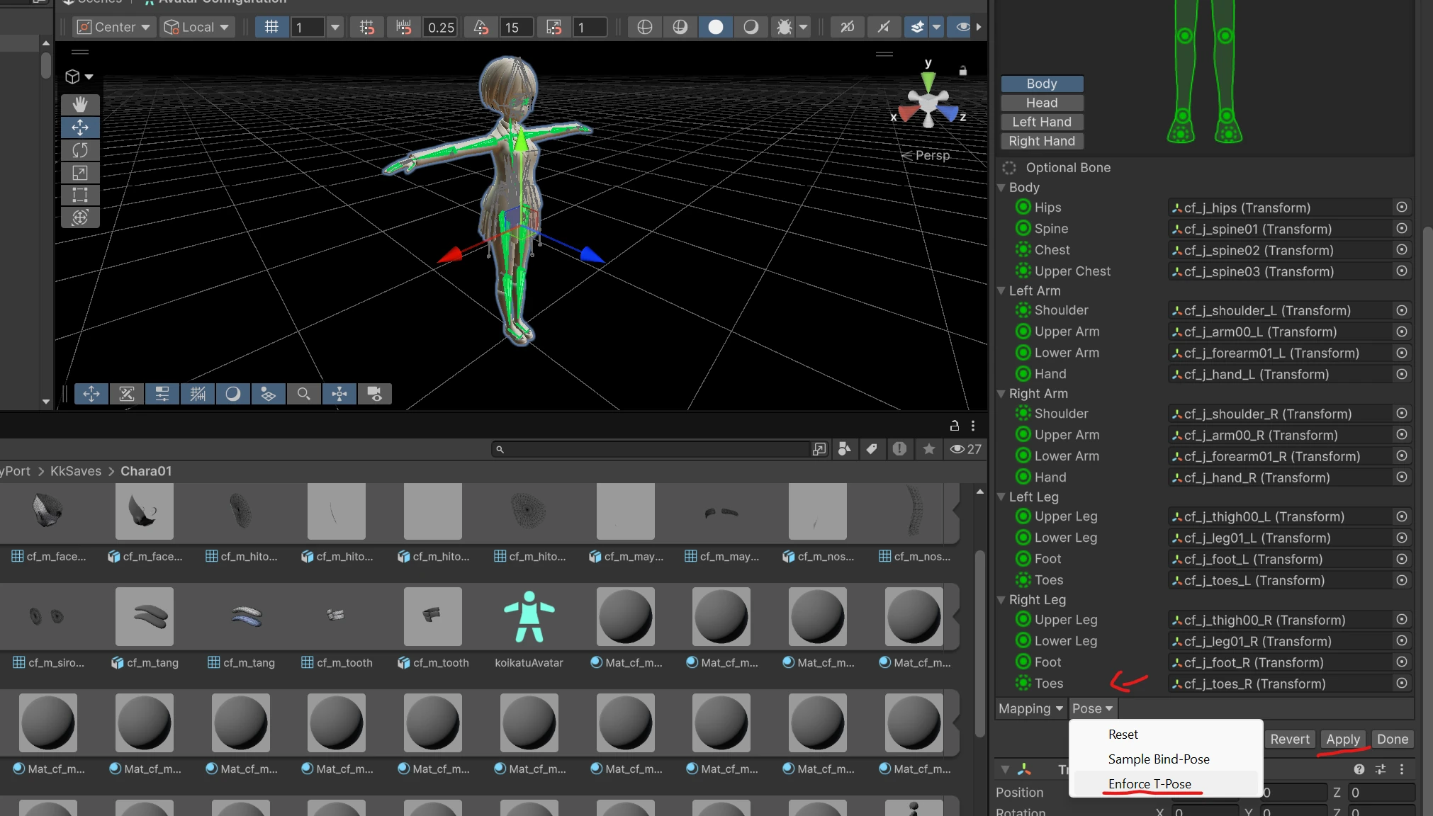Select unlit draw mode icon
Image resolution: width=1433 pixels, height=816 pixels.
(751, 27)
